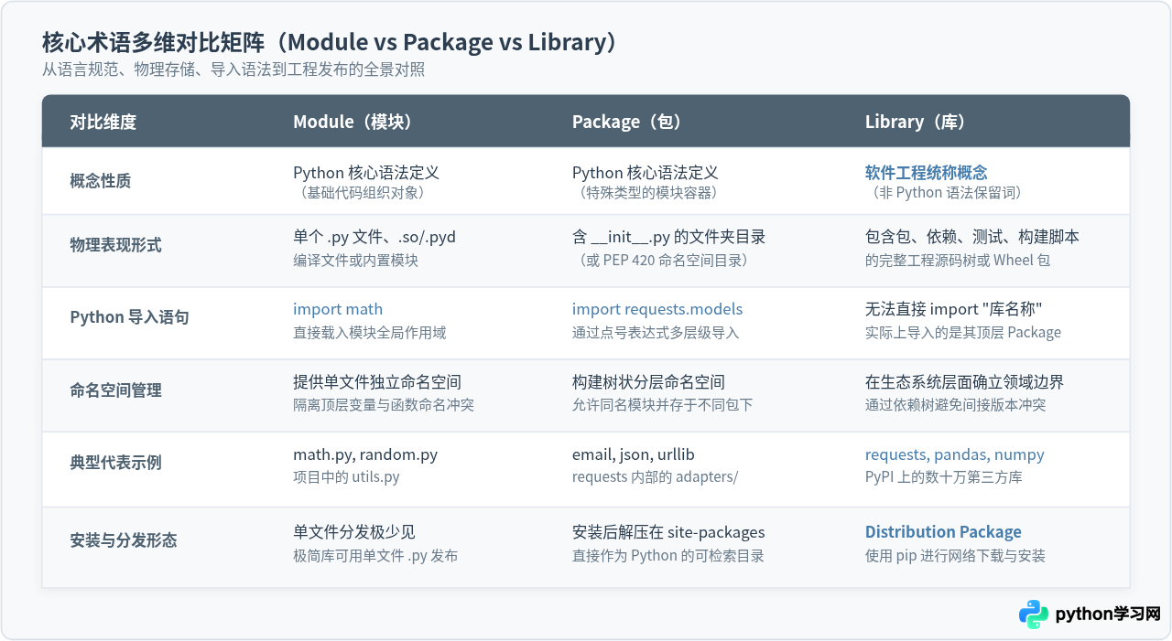Click Module column 'Python 核心语法定义' text
Image resolution: width=1172 pixels, height=641 pixels.
[366, 173]
